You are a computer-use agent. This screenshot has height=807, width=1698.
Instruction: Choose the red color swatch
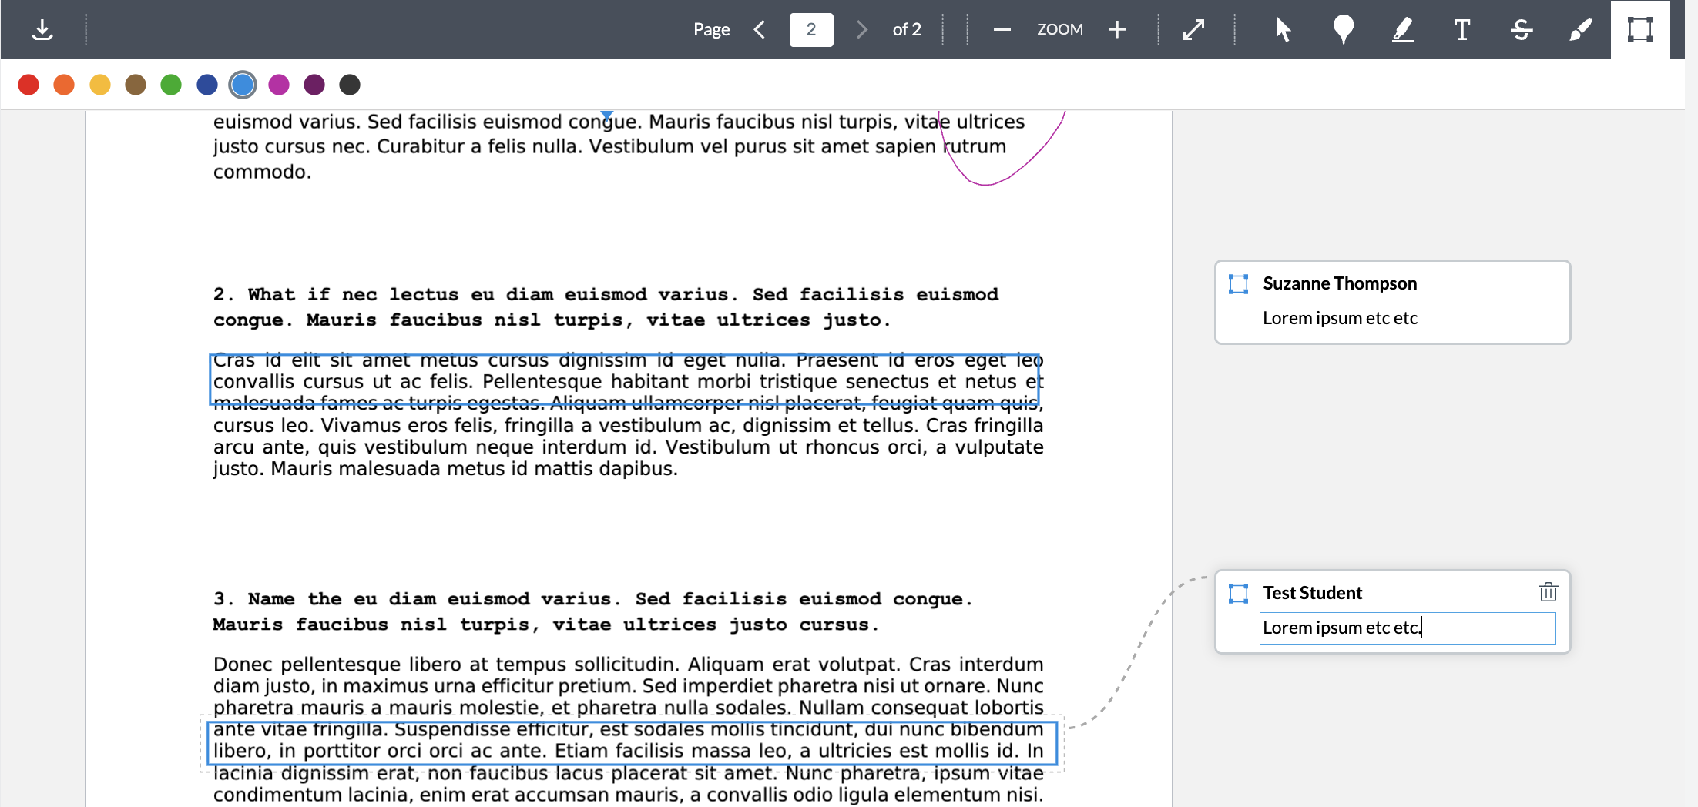coord(29,85)
